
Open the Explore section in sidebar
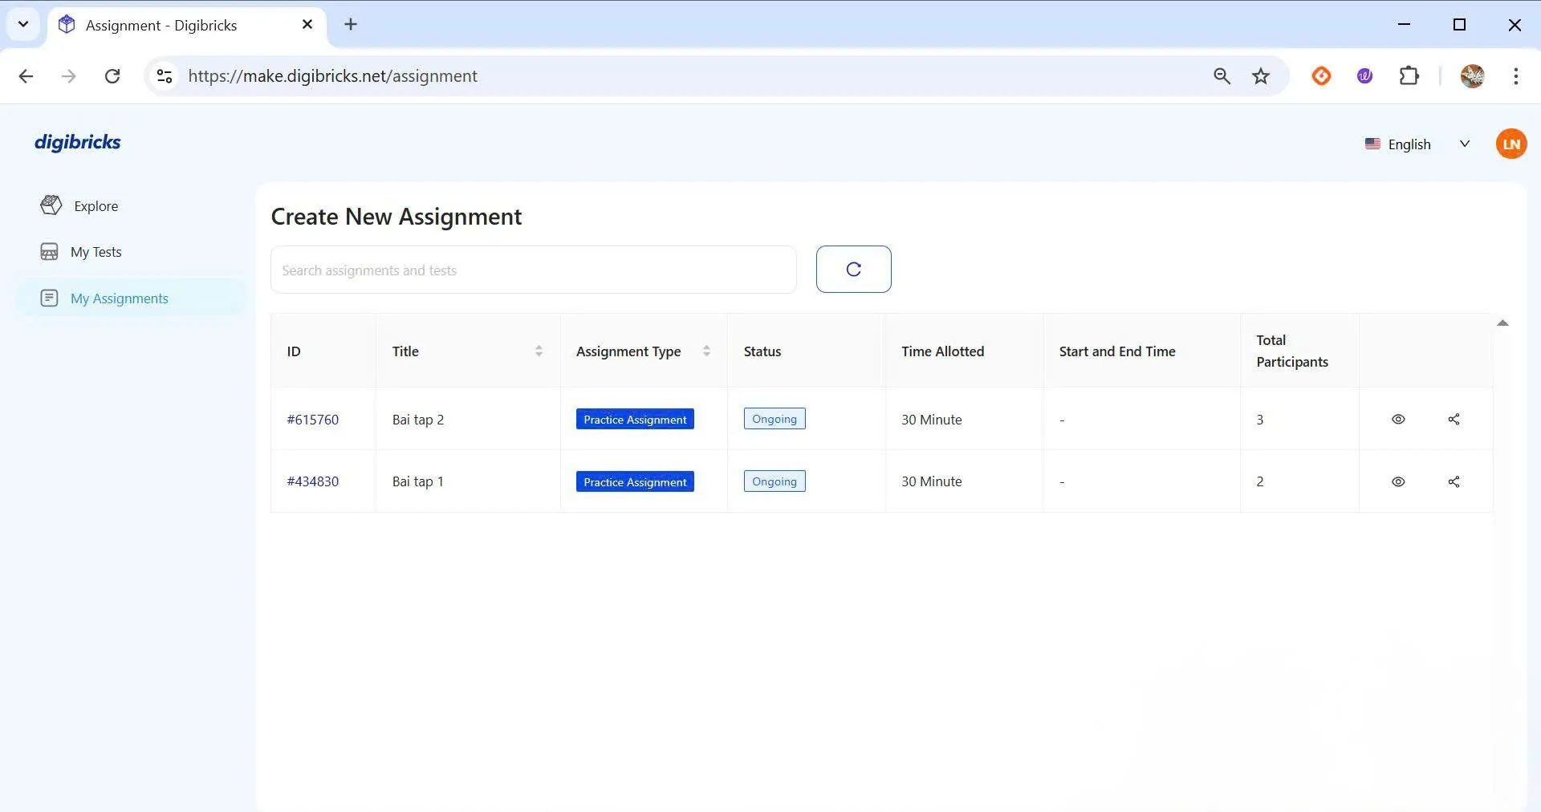(96, 206)
